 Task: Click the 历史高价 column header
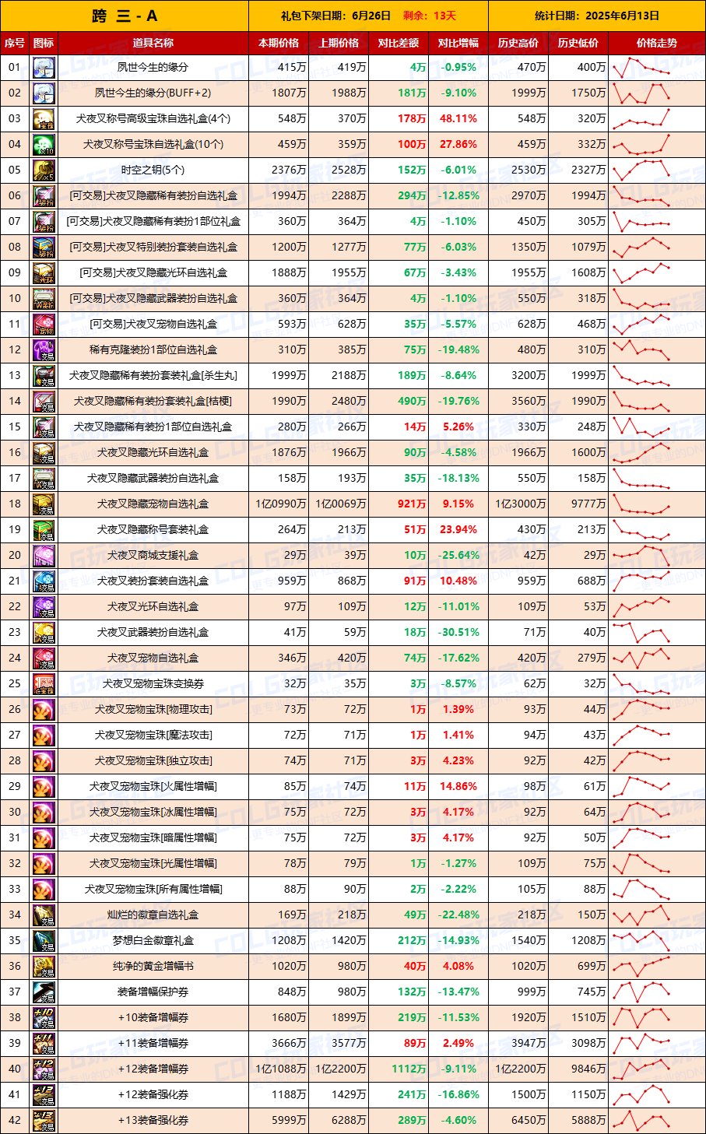[x=518, y=44]
